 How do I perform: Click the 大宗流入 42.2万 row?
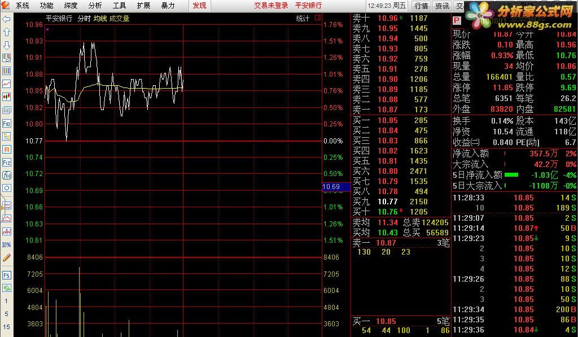(514, 164)
